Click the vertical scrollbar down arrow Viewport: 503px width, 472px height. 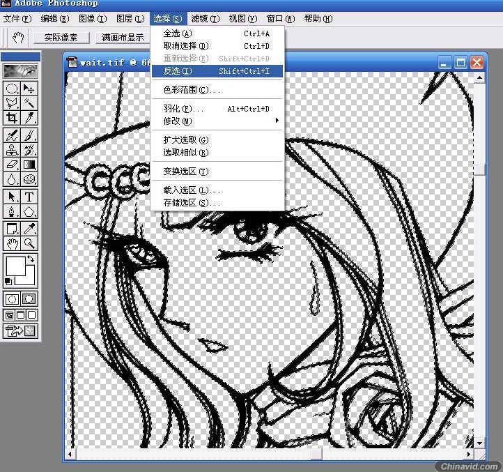[479, 443]
